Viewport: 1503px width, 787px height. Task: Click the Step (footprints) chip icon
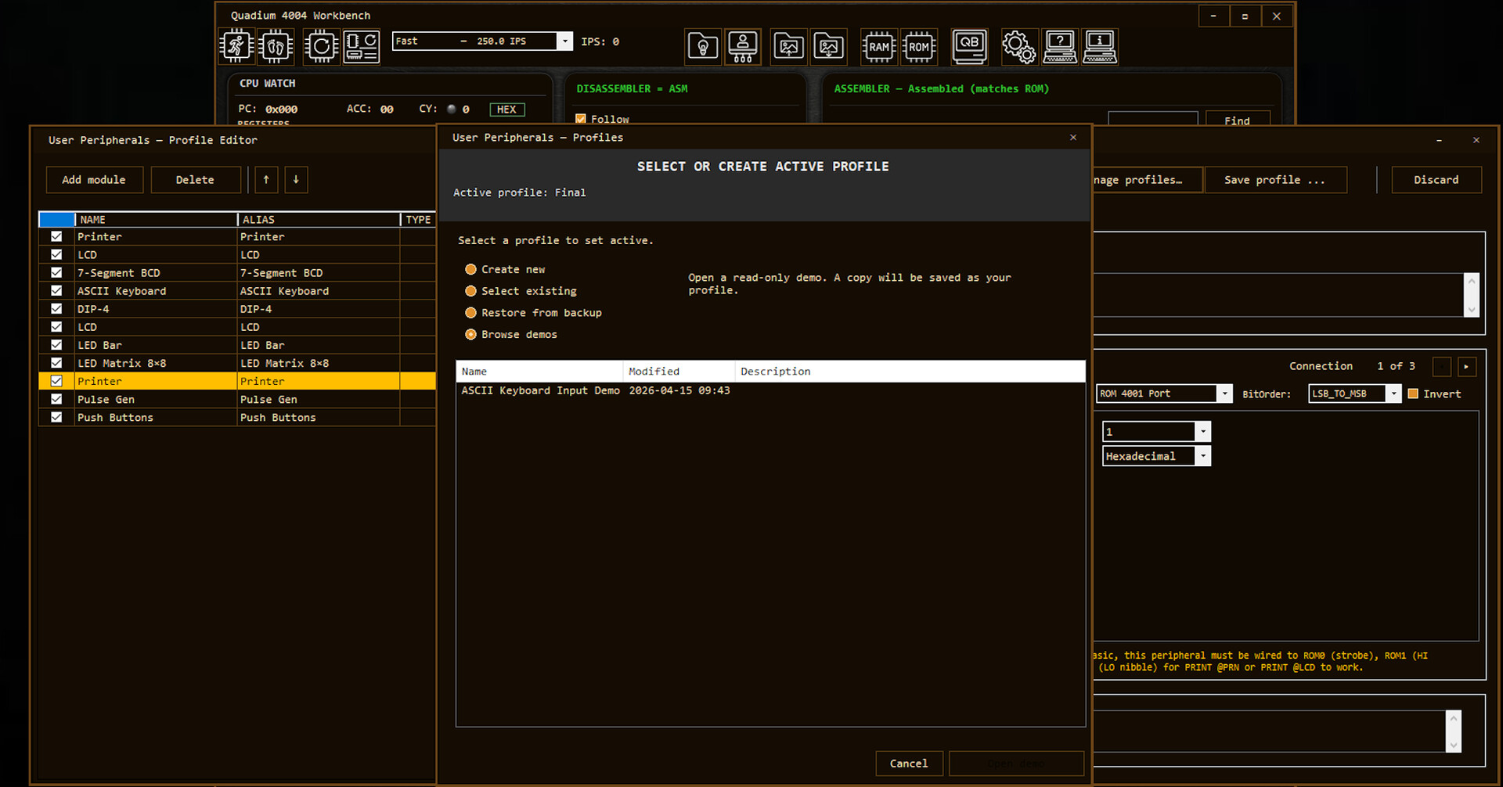(276, 46)
